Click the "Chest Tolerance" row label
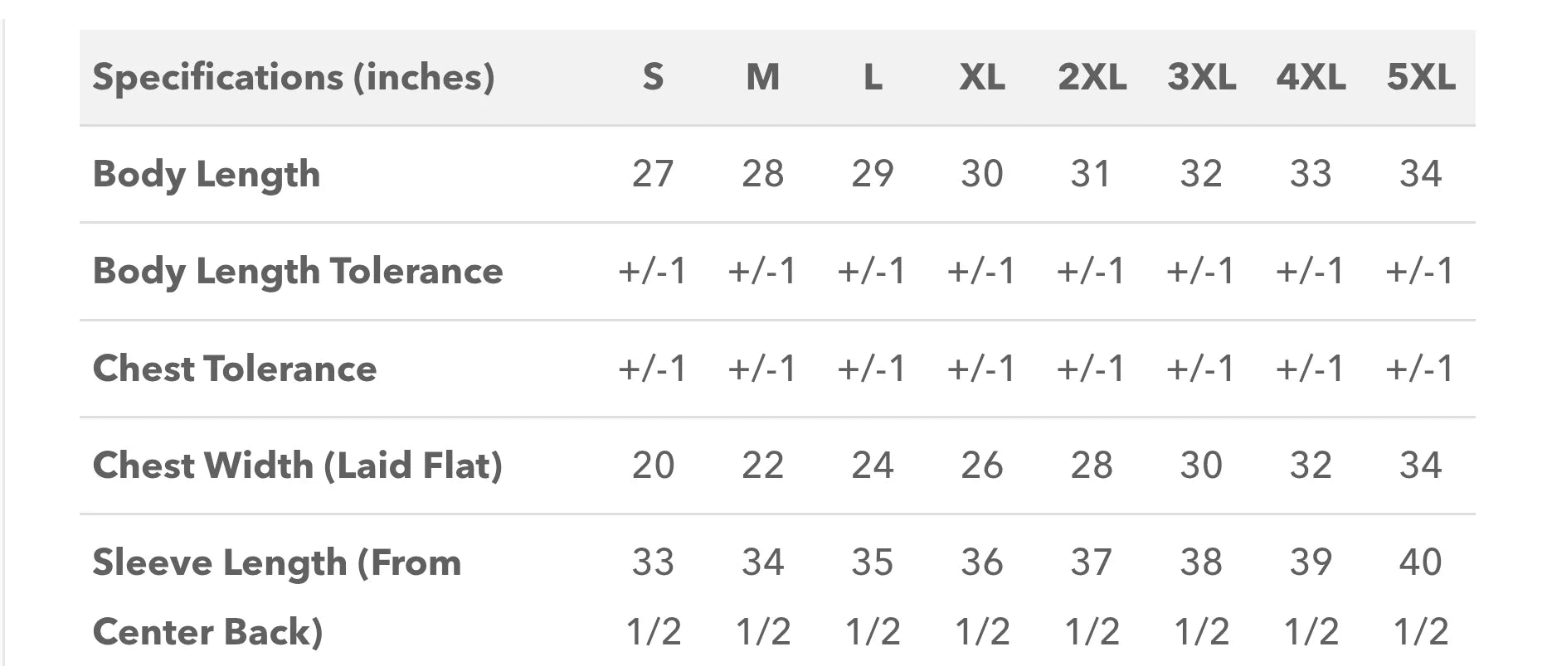The image size is (1547, 666). (235, 369)
